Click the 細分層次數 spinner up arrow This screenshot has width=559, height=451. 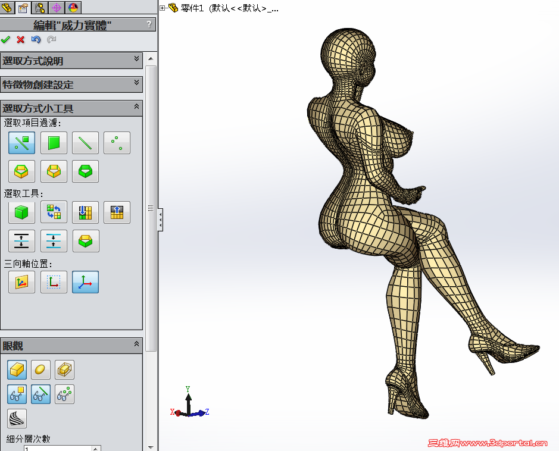[95, 449]
